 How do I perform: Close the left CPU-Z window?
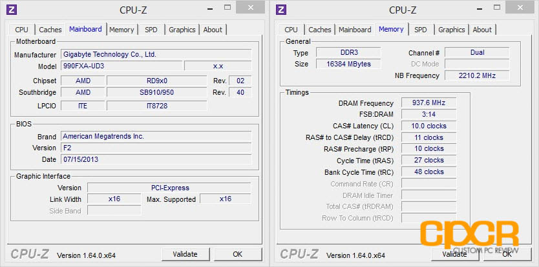(250, 7)
